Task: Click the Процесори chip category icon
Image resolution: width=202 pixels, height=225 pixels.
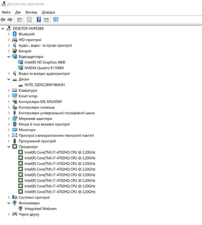Action: (x=15, y=147)
